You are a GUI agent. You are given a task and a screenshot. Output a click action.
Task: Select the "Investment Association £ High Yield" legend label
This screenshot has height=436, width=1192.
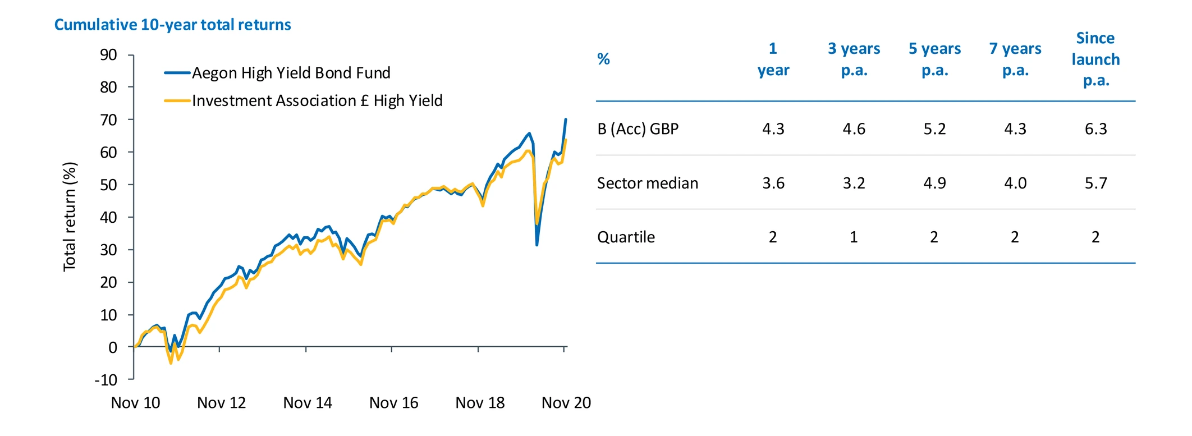click(x=317, y=101)
